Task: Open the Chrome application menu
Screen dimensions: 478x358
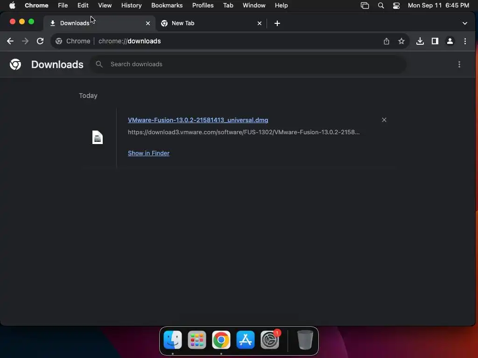Action: pos(36,6)
